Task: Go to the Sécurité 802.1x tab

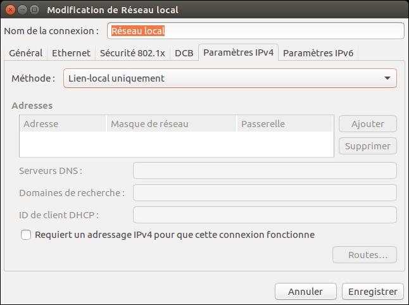Action: click(132, 53)
